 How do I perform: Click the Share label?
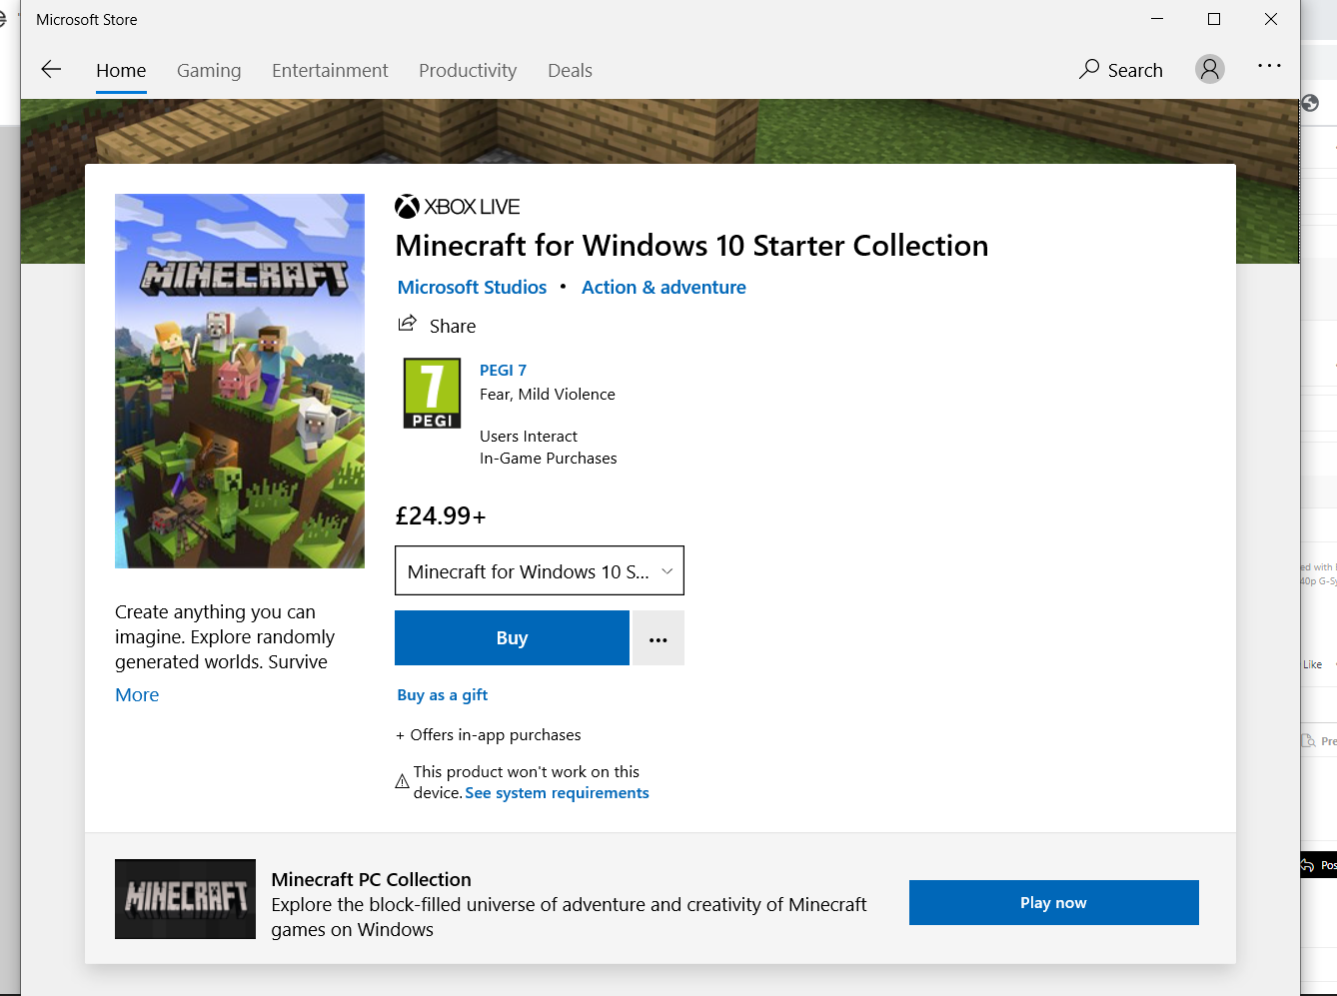click(453, 327)
